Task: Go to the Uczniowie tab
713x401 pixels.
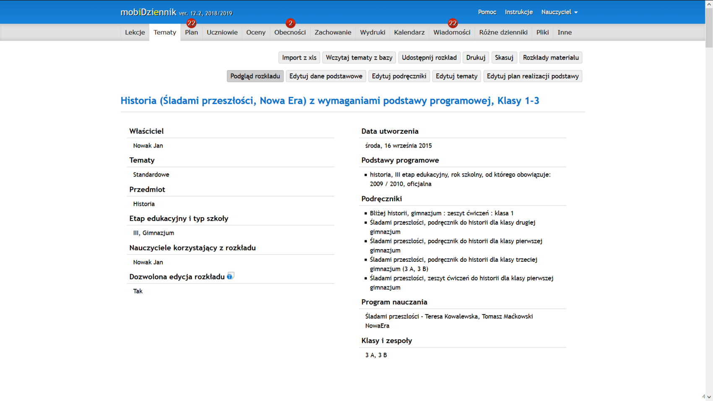Action: tap(222, 32)
